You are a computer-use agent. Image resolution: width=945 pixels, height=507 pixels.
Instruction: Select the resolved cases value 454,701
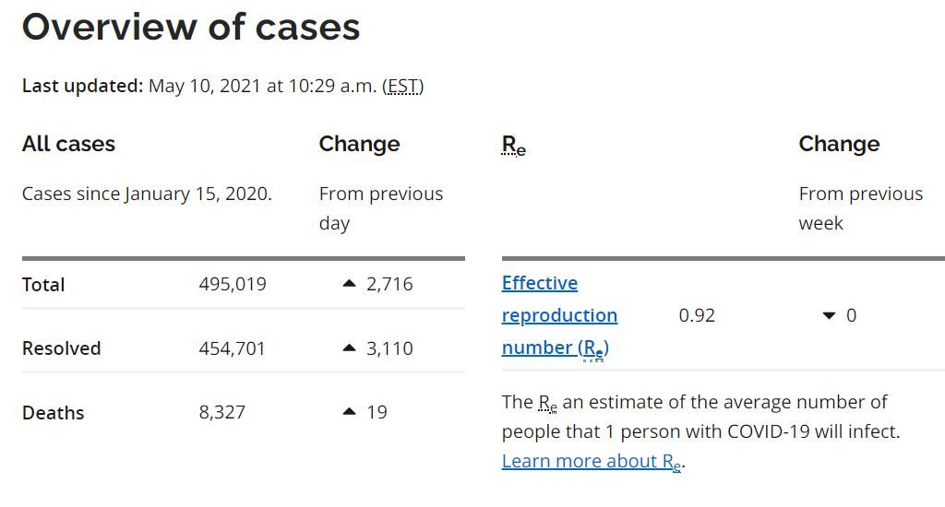233,348
